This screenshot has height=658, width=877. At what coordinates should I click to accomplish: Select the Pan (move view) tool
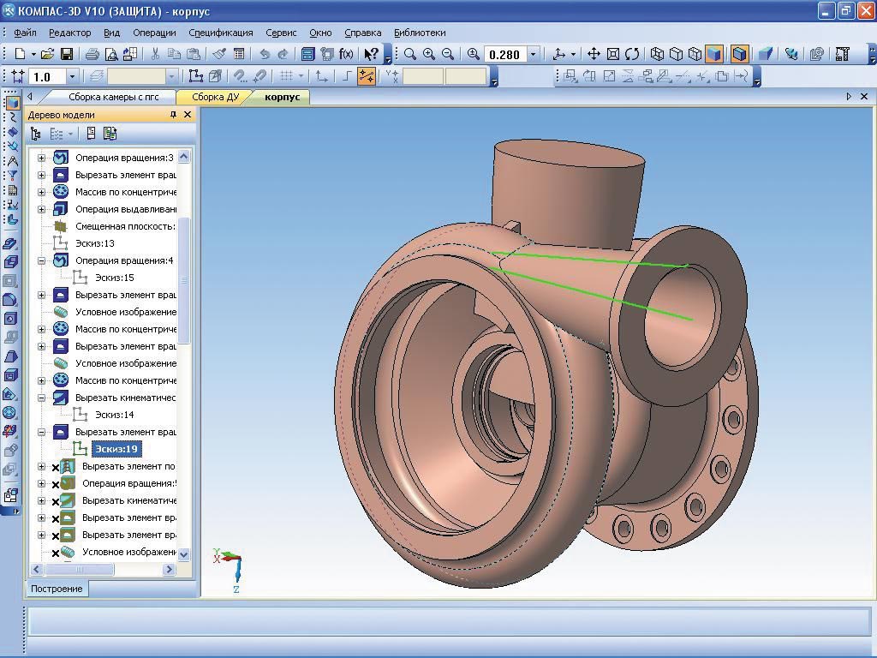tap(594, 54)
